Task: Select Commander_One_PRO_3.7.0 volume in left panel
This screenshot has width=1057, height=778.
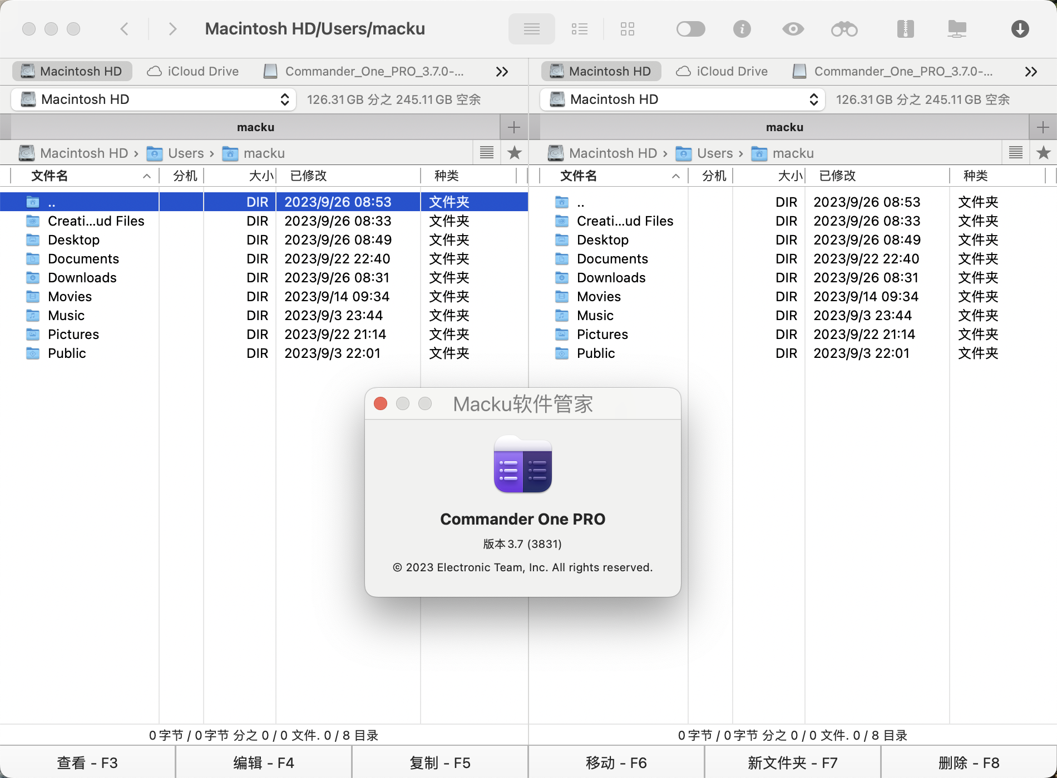Action: pyautogui.click(x=364, y=71)
